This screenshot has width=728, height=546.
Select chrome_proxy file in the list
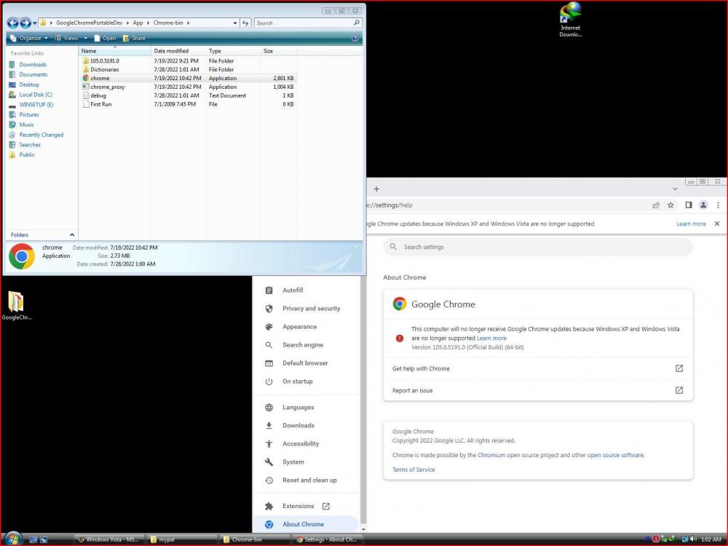pos(108,87)
